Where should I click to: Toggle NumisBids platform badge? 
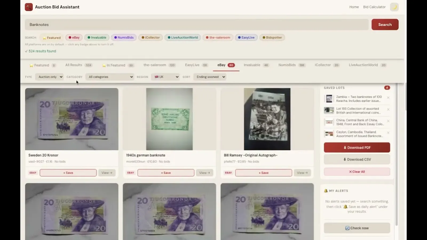[124, 38]
